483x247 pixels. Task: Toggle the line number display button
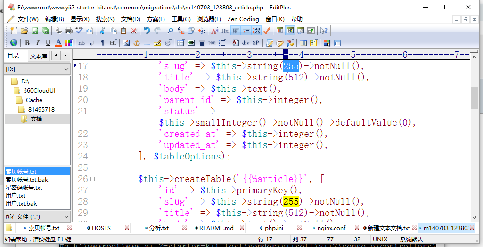point(256,31)
